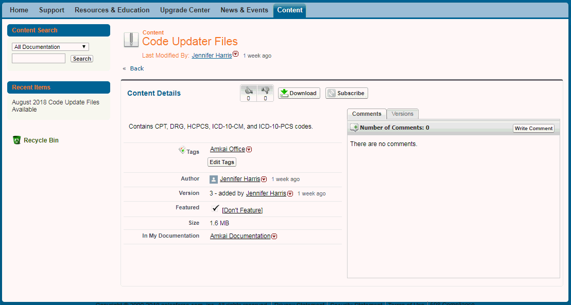Click the author avatar icon
The image size is (571, 305).
(214, 180)
